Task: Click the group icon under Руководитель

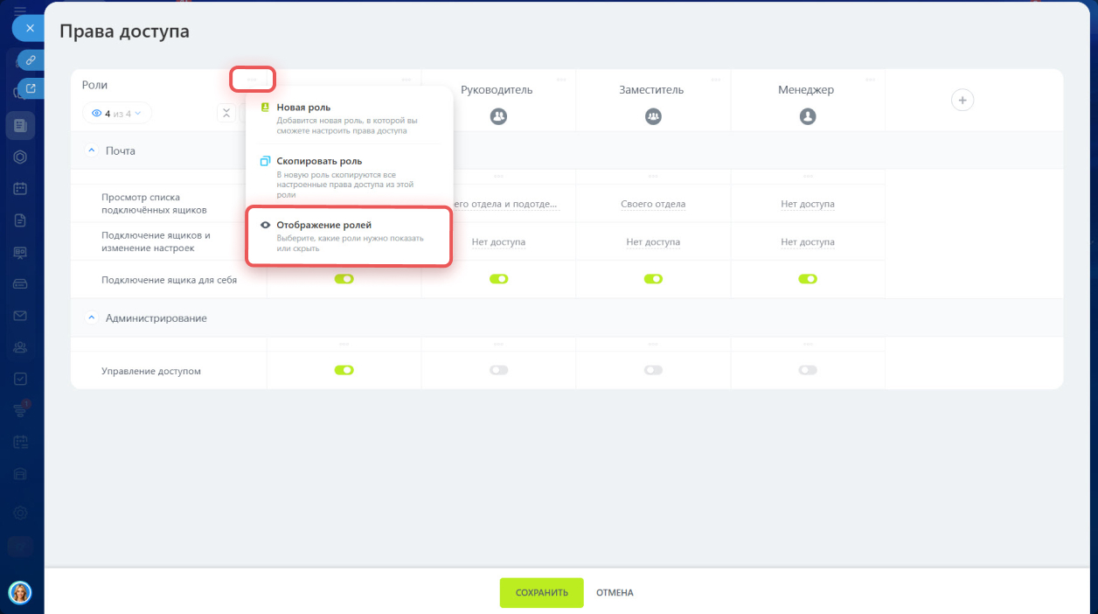Action: coord(498,115)
